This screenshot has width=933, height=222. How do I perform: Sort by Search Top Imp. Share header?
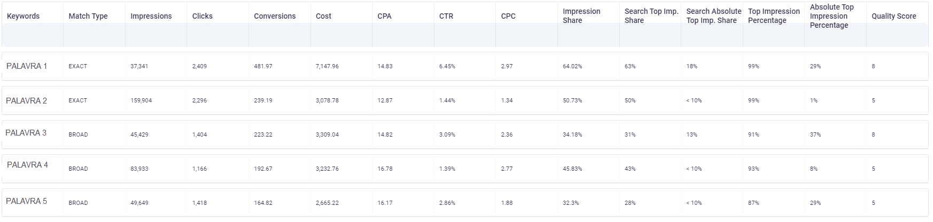coord(651,16)
